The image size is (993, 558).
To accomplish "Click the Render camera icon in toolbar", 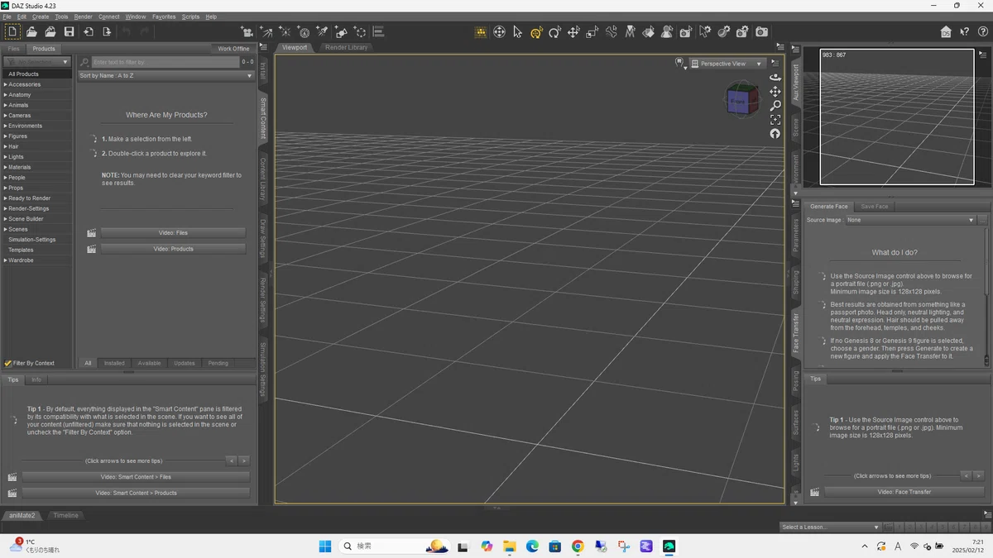I will pyautogui.click(x=761, y=31).
